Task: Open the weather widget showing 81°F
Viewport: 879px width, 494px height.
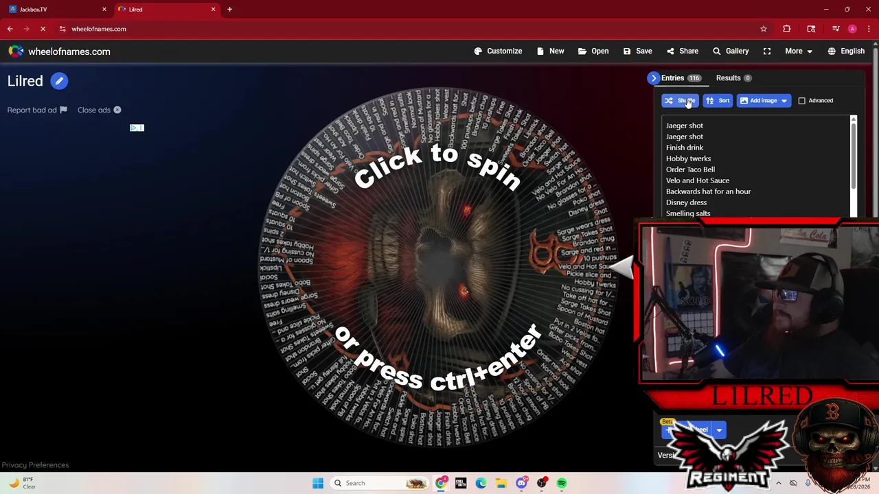Action: [x=21, y=483]
